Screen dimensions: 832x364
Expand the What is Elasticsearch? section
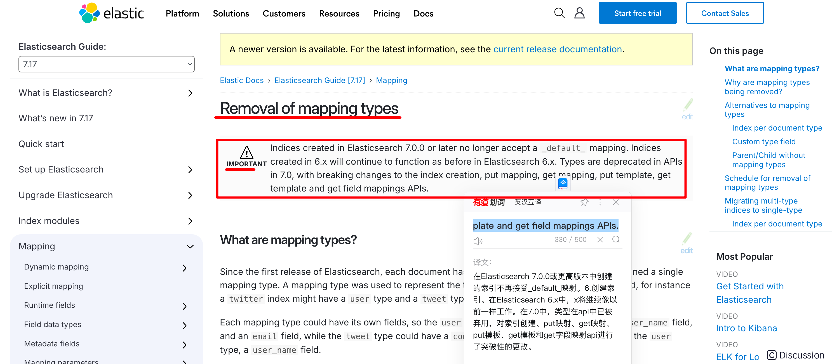pyautogui.click(x=190, y=93)
